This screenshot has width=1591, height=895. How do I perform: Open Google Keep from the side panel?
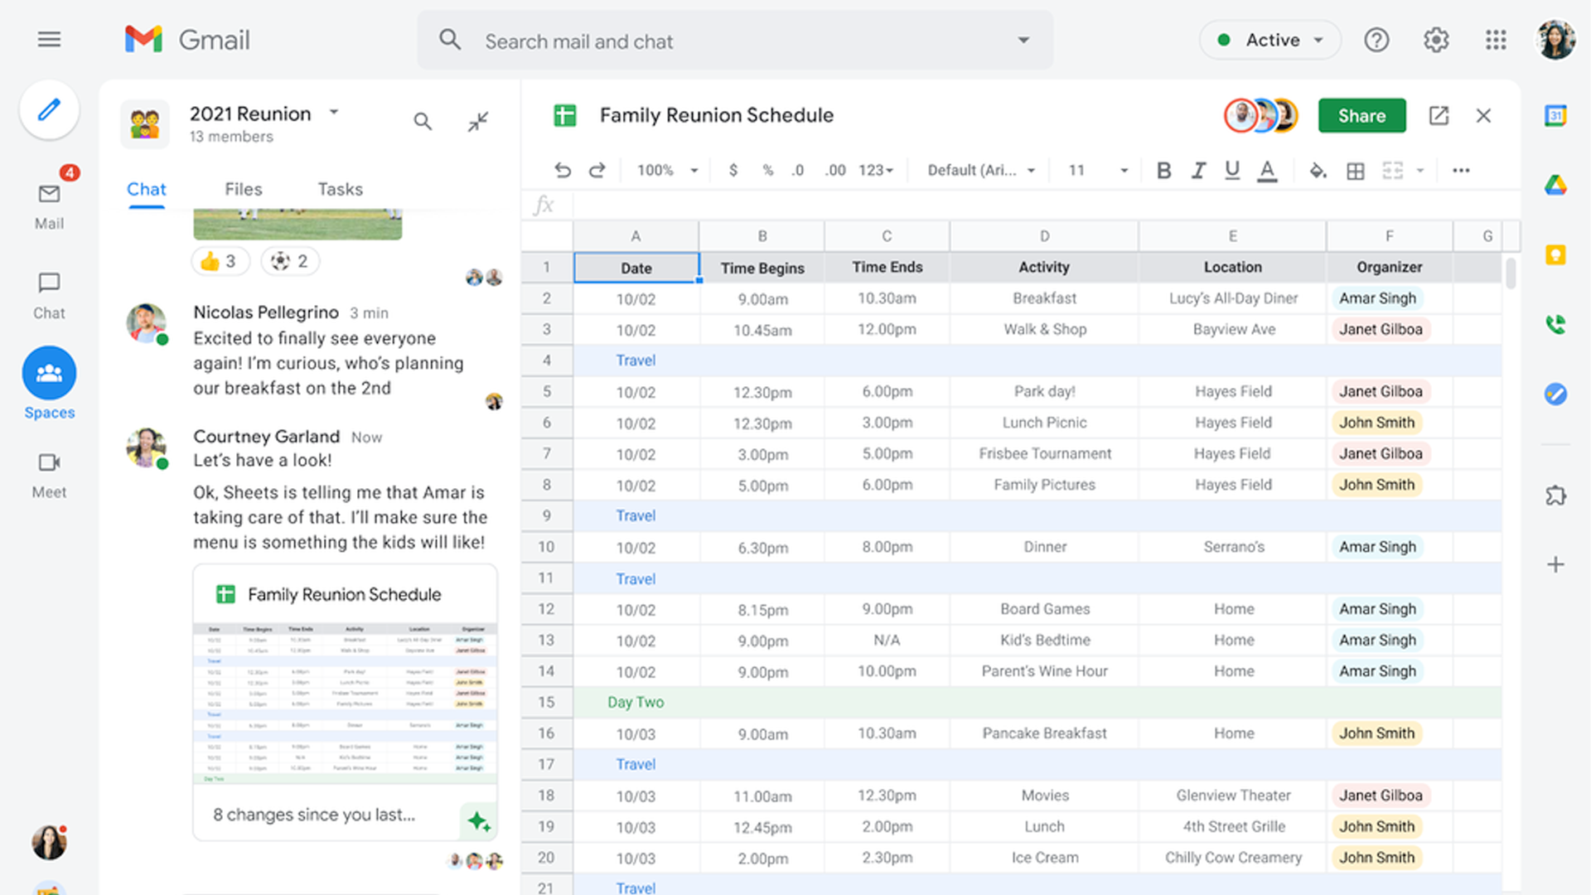click(x=1555, y=254)
